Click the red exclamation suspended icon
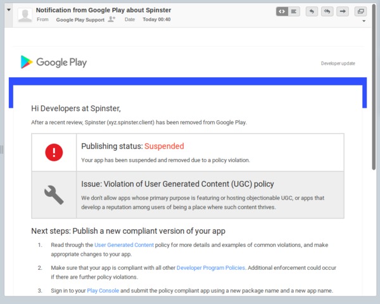The image size is (380, 304). click(x=54, y=152)
